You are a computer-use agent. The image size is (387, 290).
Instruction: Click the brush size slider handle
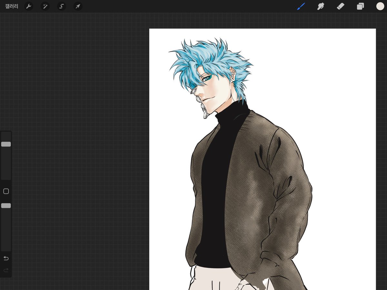(x=6, y=144)
